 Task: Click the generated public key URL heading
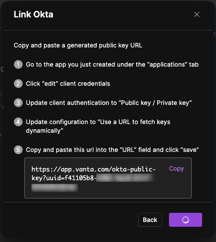pyautogui.click(x=78, y=45)
